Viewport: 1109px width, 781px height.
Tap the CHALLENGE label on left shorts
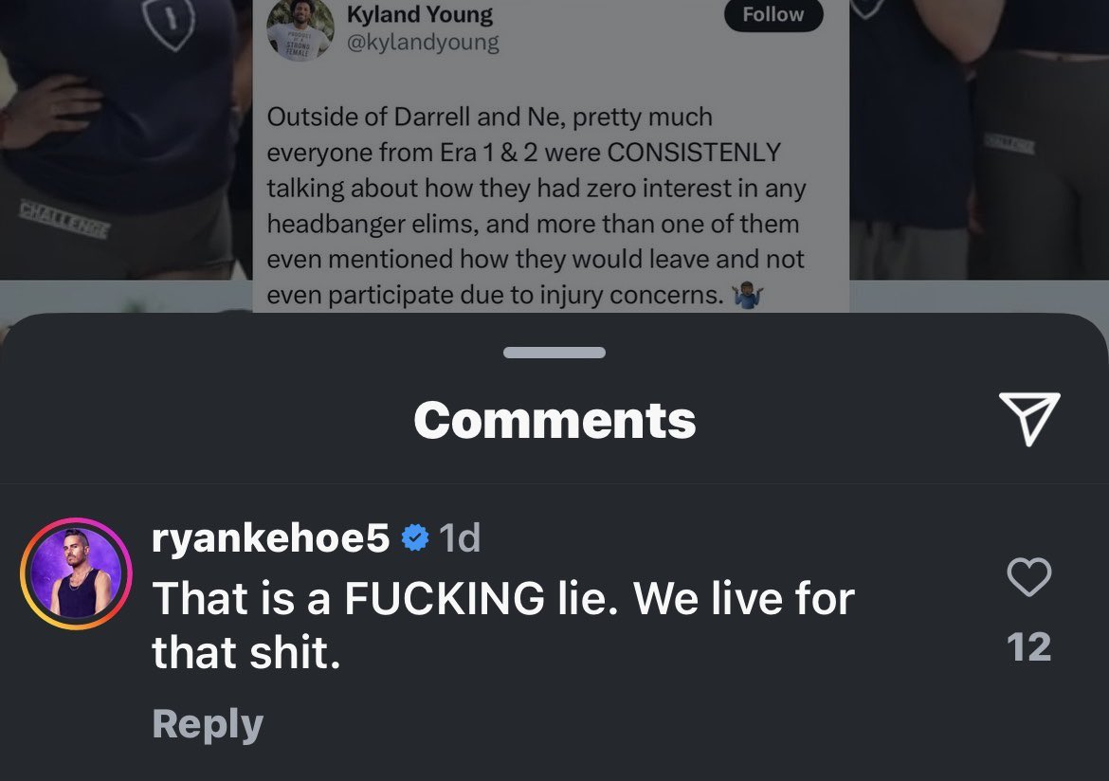[64, 218]
